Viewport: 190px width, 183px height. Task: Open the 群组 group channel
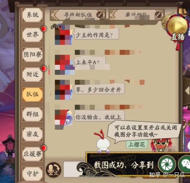pos(33,114)
